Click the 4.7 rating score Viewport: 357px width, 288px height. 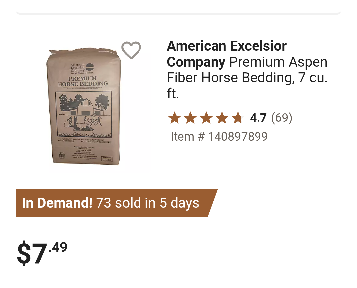[258, 118]
